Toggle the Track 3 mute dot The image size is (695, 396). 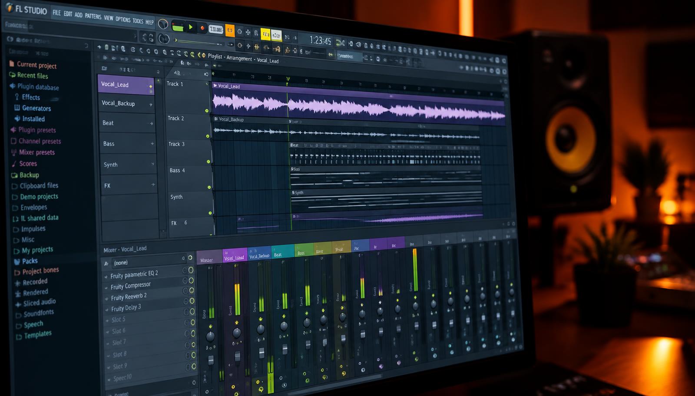click(208, 162)
